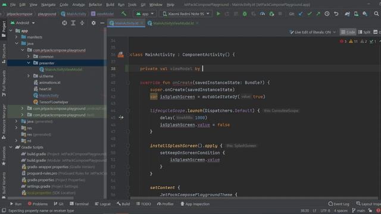Screen dimensions: 381x214
Task: Switch to MainActivityViewModel.kt editor tab
Action: pos(173,23)
